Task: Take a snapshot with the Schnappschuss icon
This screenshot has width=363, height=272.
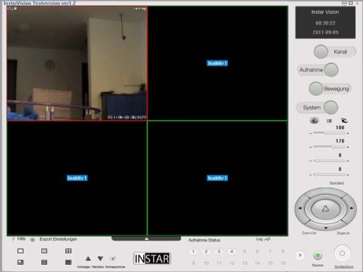Action: [113, 259]
